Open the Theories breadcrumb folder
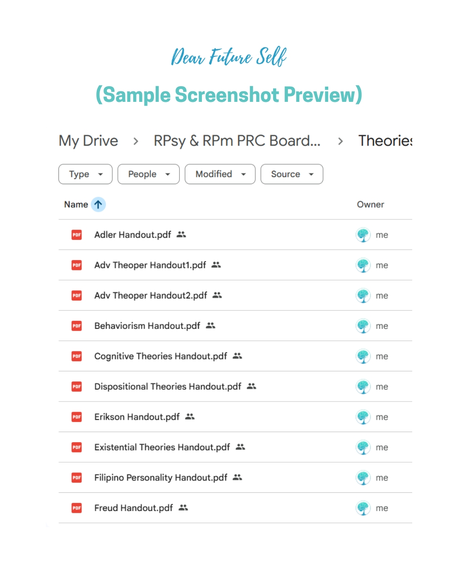 (385, 141)
